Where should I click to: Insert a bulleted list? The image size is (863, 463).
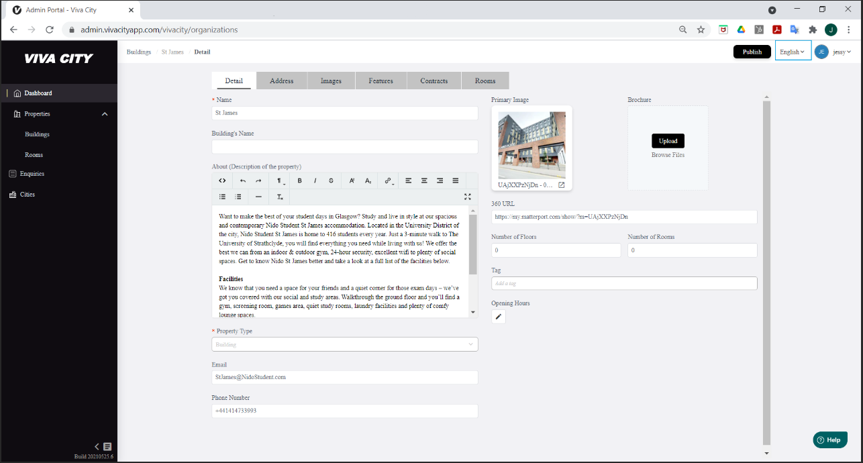coord(222,197)
